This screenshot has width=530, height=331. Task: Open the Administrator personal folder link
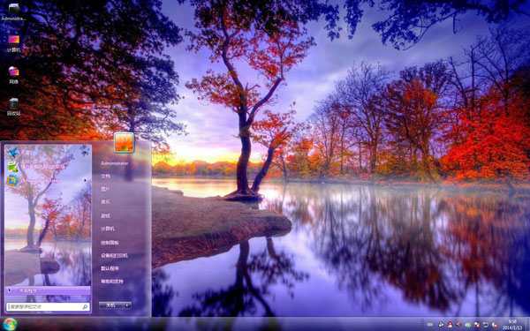click(x=115, y=163)
